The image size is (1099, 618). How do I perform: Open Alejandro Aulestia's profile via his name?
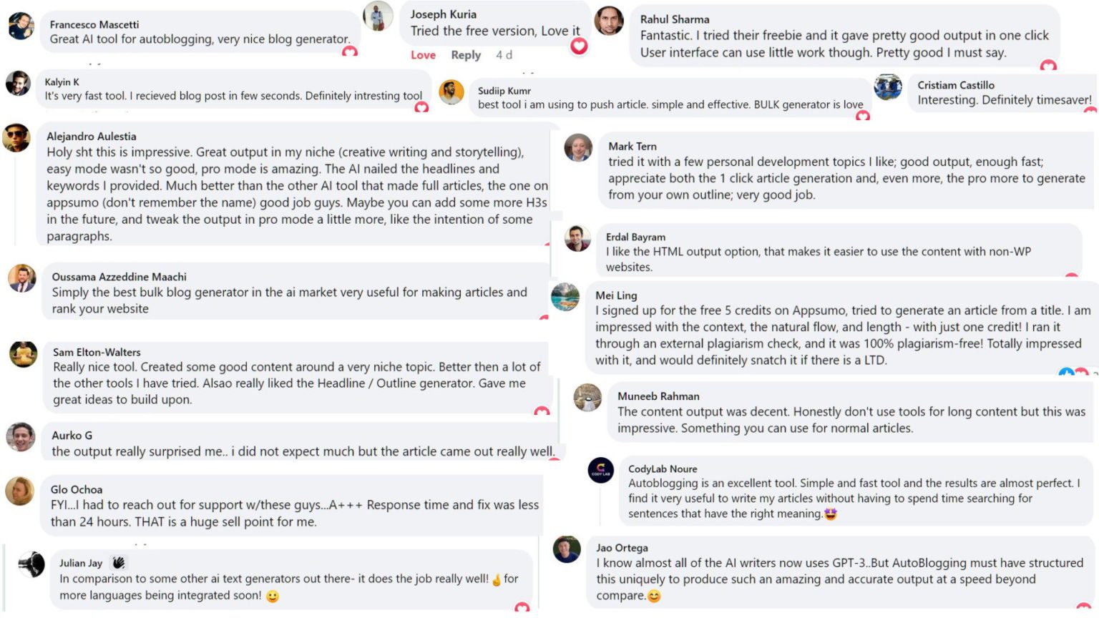pyautogui.click(x=92, y=136)
